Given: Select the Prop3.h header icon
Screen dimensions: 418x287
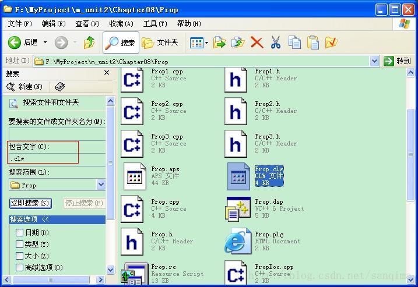Looking at the screenshot, I should [236, 144].
